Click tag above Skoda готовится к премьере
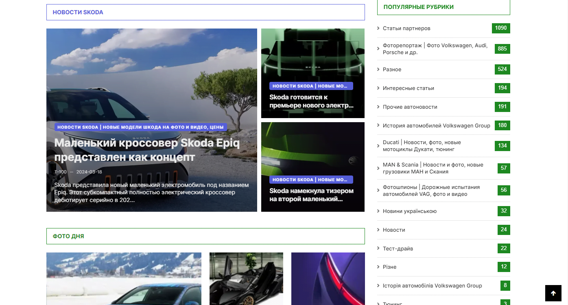 [x=311, y=86]
